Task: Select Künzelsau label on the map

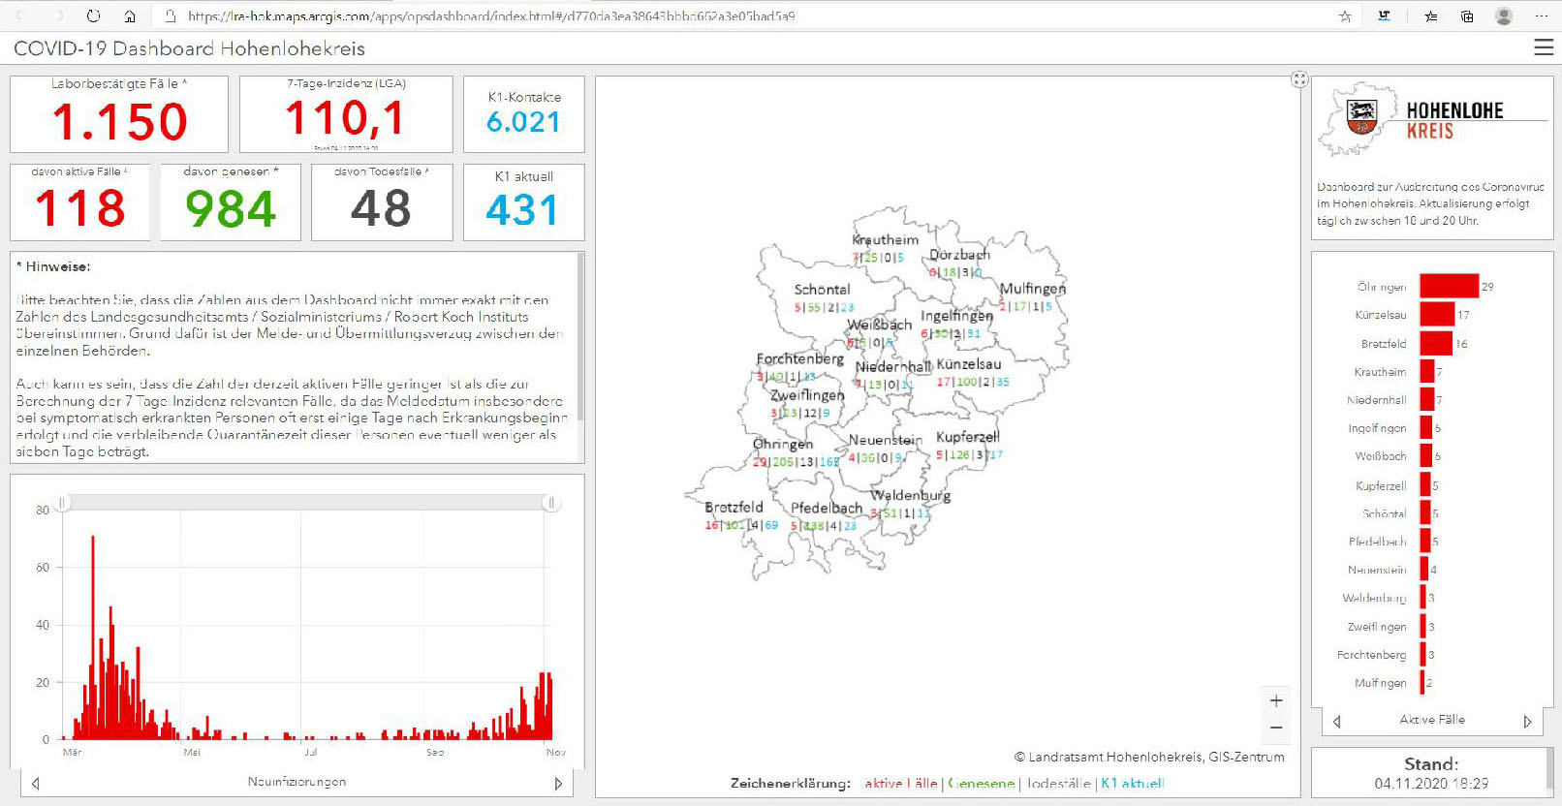Action: [969, 364]
